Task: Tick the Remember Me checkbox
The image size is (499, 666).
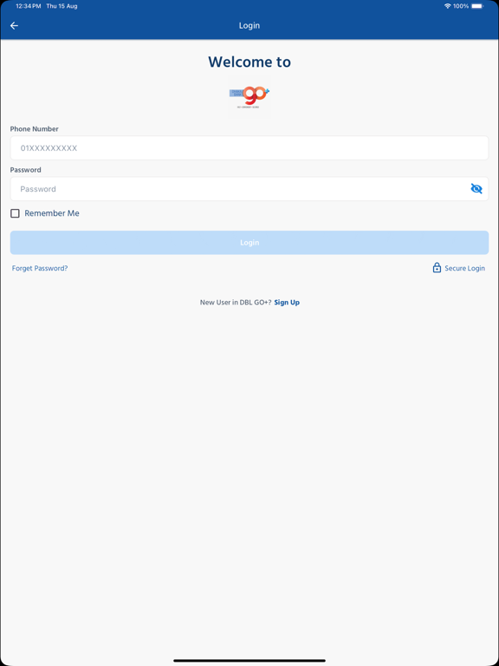Action: [x=15, y=213]
